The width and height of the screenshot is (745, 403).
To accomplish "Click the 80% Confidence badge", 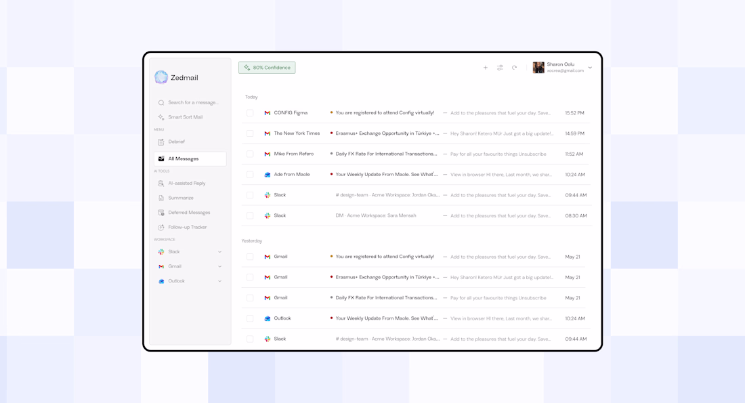I will (267, 68).
